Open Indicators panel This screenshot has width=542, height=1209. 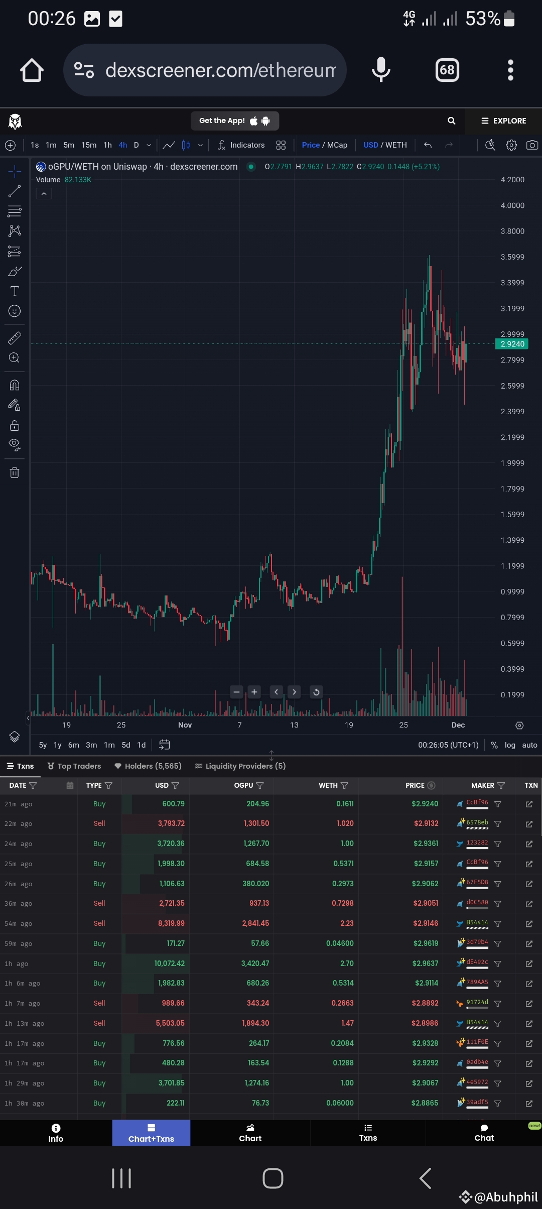[241, 145]
